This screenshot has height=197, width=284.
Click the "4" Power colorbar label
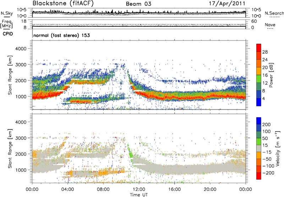click(263, 99)
